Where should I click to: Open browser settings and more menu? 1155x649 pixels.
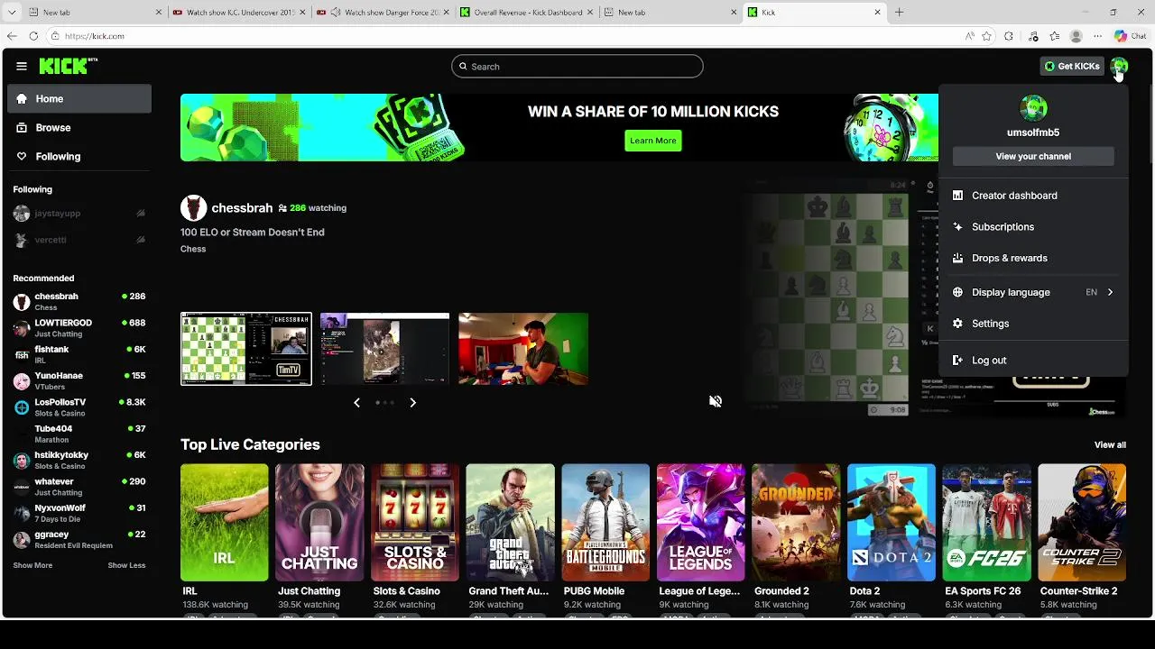coord(1097,36)
